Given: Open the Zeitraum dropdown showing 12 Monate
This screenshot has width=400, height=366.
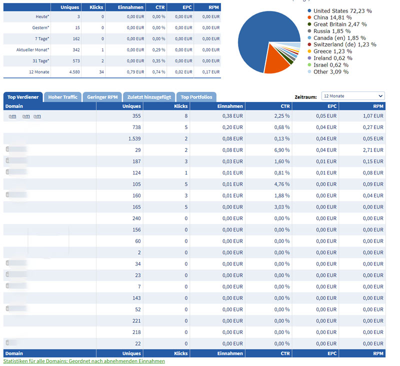Looking at the screenshot, I should point(353,96).
